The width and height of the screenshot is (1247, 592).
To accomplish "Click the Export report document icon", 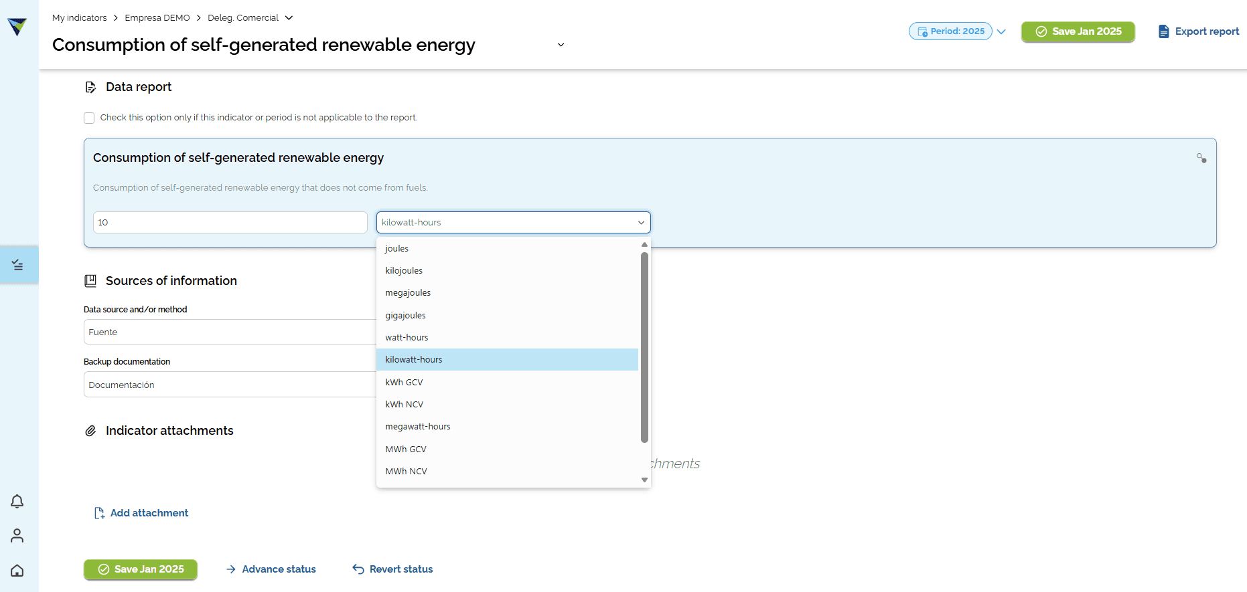I will (x=1164, y=31).
